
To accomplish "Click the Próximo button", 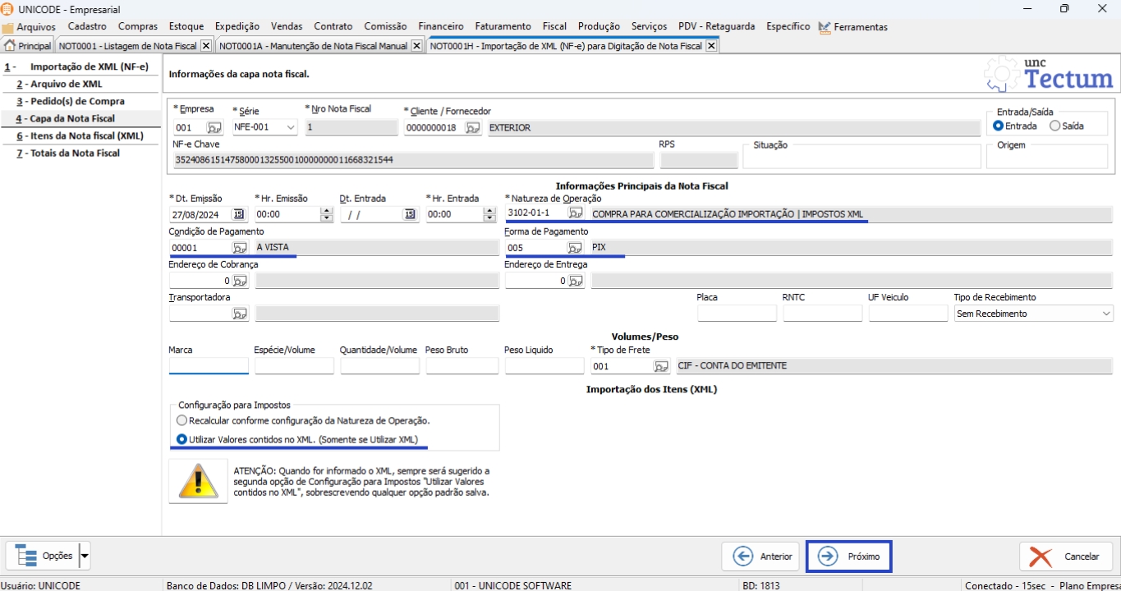I will click(x=849, y=557).
